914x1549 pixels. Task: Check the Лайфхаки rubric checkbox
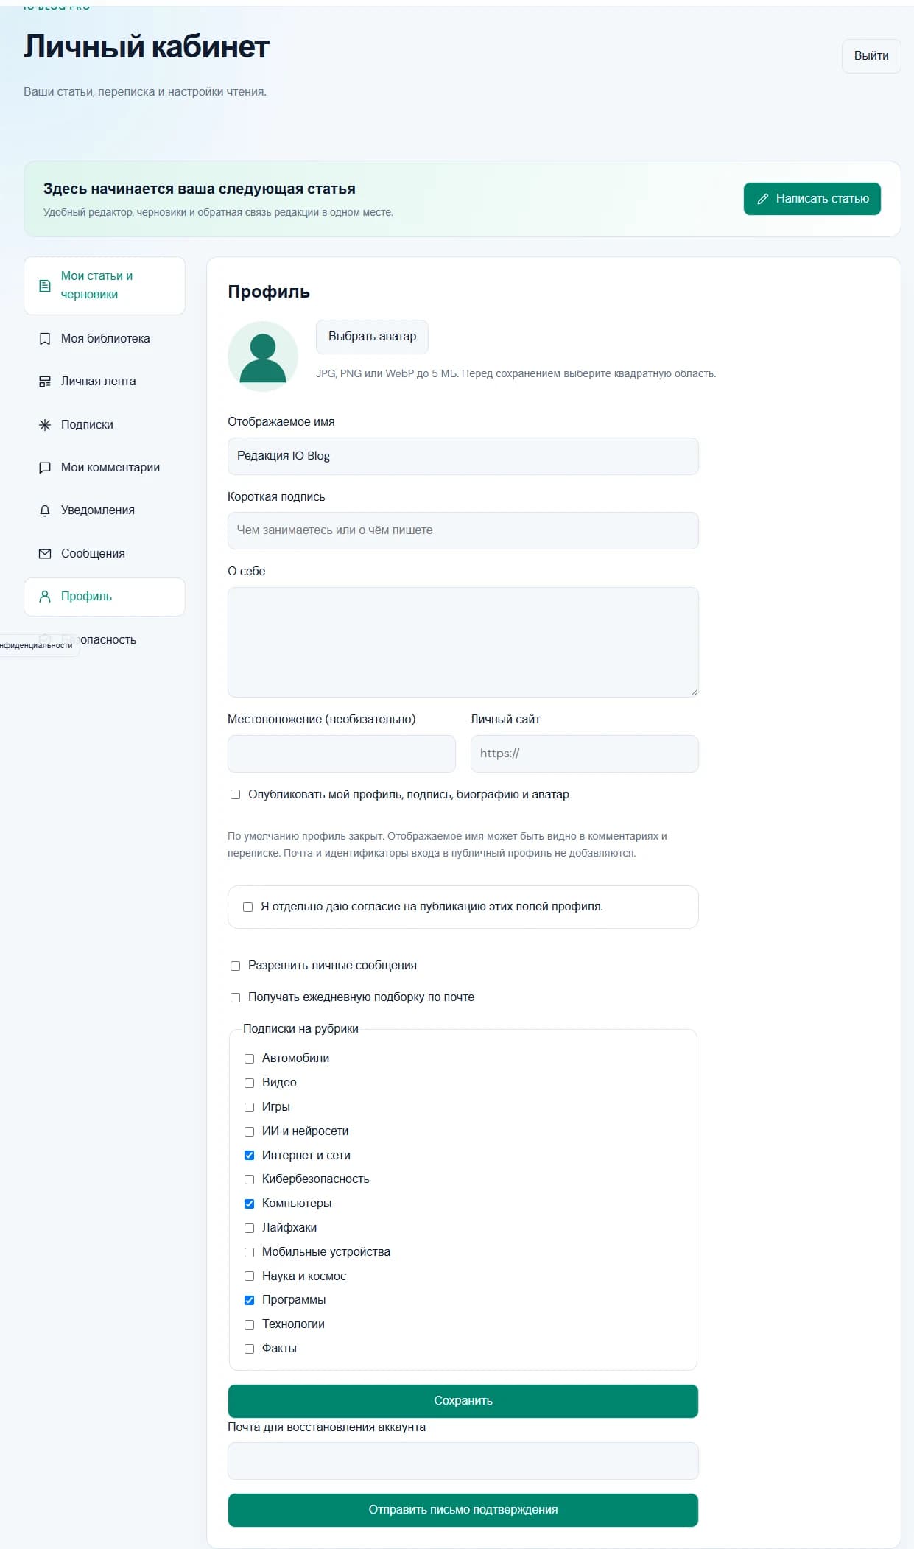(x=250, y=1228)
